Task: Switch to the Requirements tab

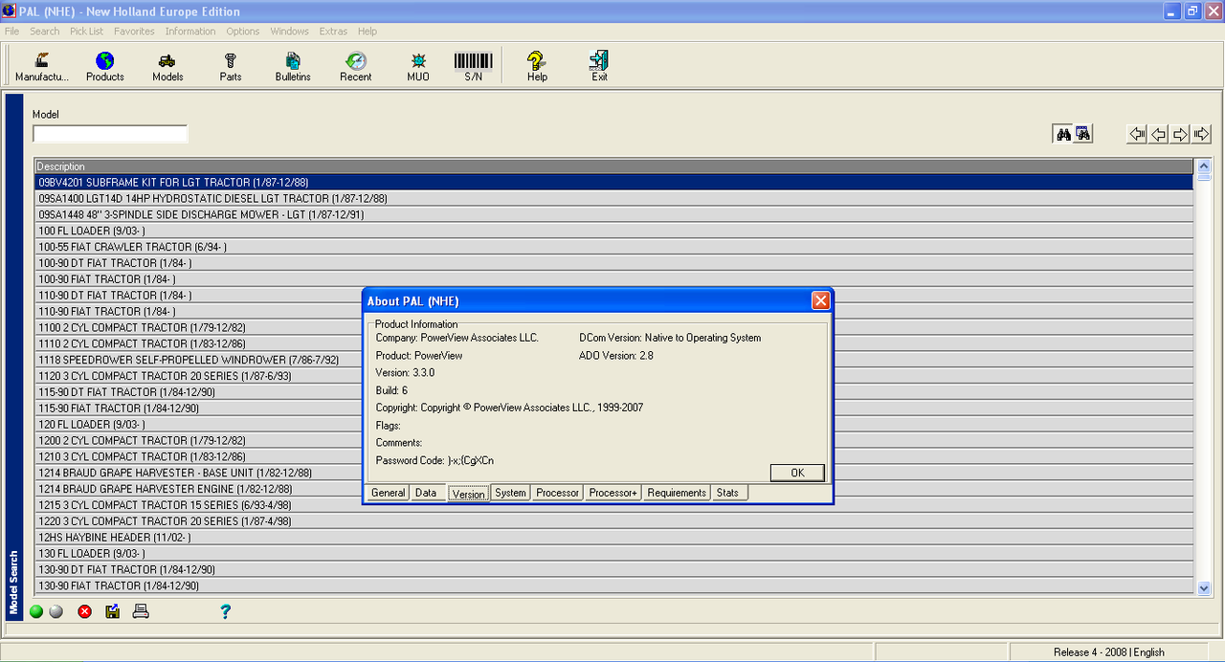Action: [677, 493]
